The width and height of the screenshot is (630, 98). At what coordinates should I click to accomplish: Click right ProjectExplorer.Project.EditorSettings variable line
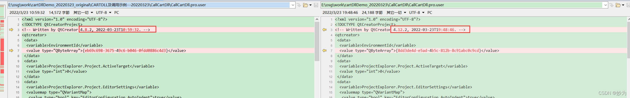[x=406, y=87]
